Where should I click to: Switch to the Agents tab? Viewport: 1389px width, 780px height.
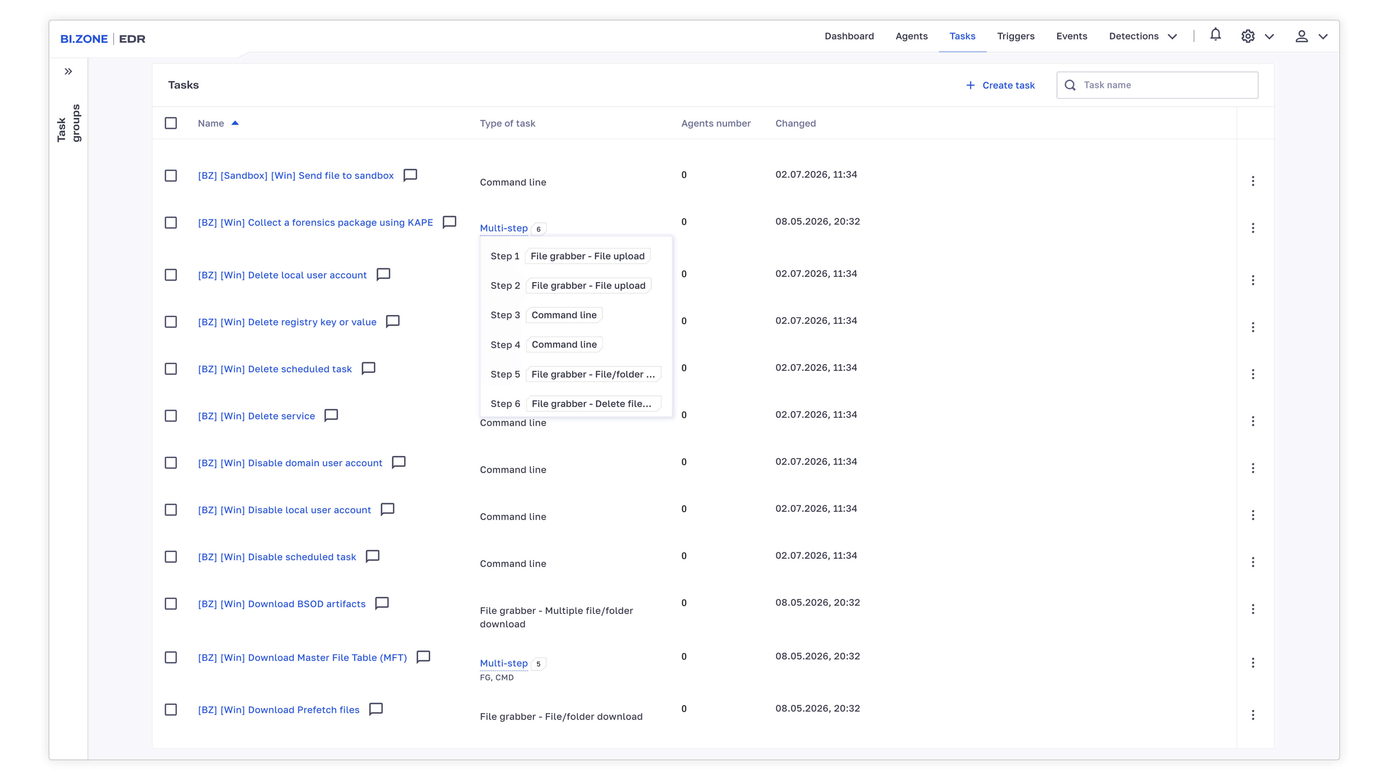(x=911, y=36)
